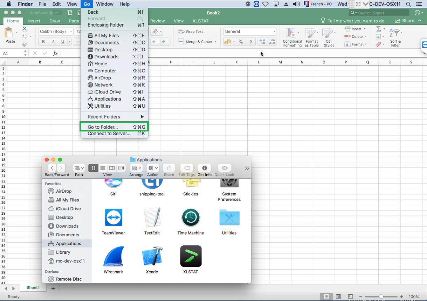Screen dimensions: 427x301
Task: Open the XLSTAT application icon
Action: point(191,256)
